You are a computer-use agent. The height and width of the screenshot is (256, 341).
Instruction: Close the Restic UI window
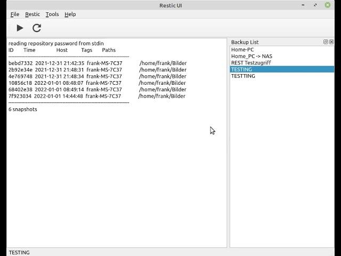point(328,5)
